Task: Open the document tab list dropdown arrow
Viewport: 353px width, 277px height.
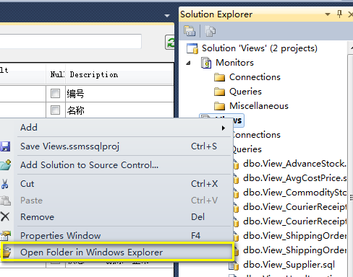Action: pos(167,16)
